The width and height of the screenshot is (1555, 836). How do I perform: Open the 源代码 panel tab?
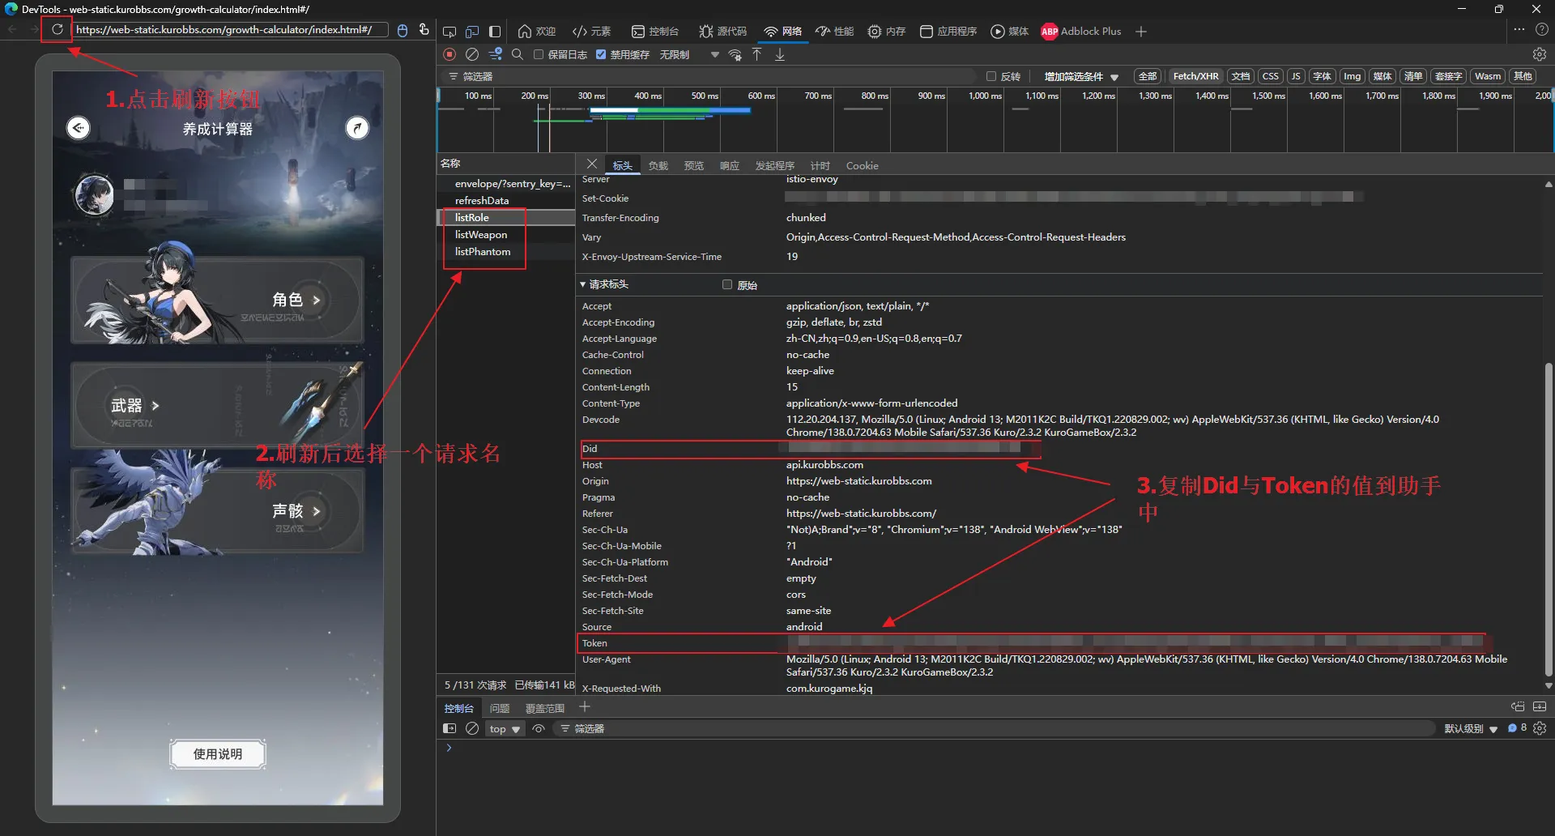click(x=722, y=32)
